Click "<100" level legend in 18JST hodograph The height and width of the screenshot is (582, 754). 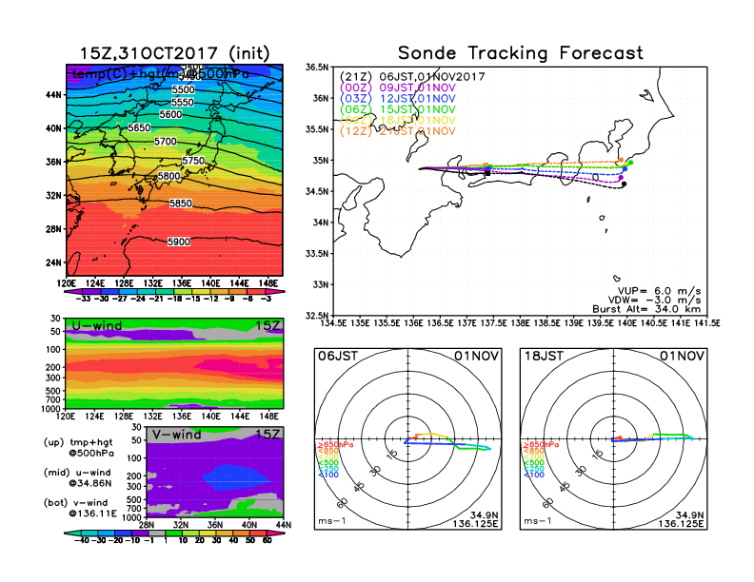(534, 475)
